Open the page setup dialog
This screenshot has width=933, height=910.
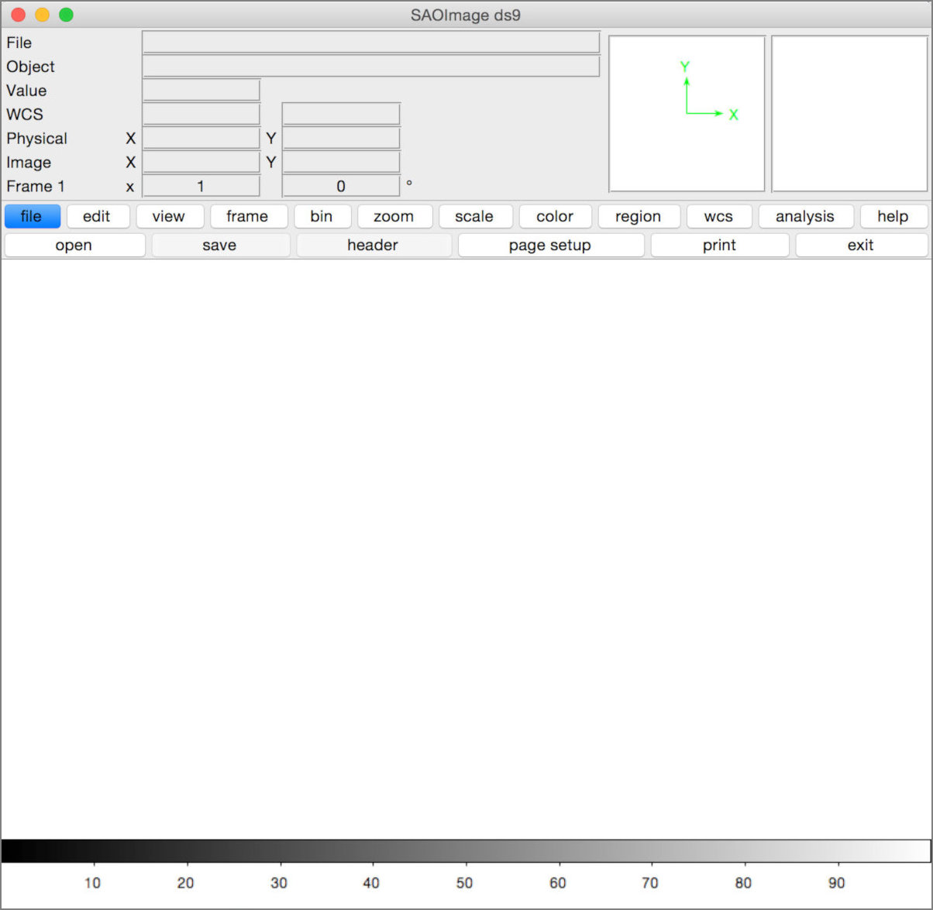tap(550, 245)
